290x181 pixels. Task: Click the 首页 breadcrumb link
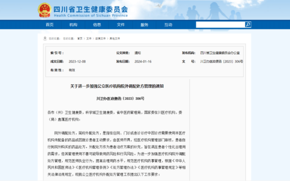(80, 39)
